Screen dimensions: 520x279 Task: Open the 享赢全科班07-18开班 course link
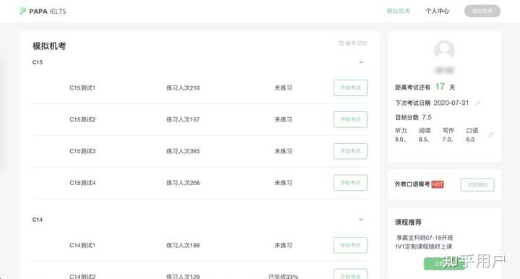click(x=425, y=238)
